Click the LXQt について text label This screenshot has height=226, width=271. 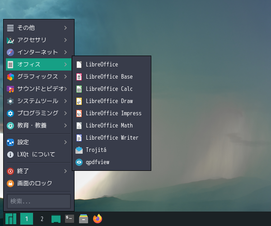click(36, 155)
